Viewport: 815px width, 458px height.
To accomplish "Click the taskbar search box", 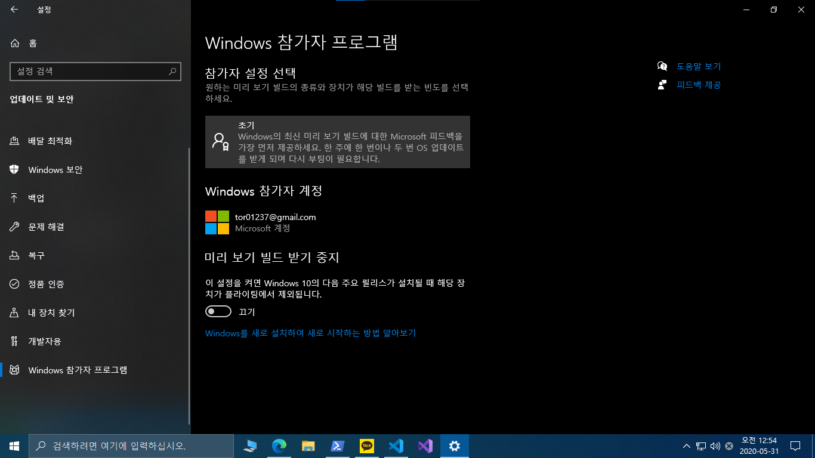I will (131, 446).
